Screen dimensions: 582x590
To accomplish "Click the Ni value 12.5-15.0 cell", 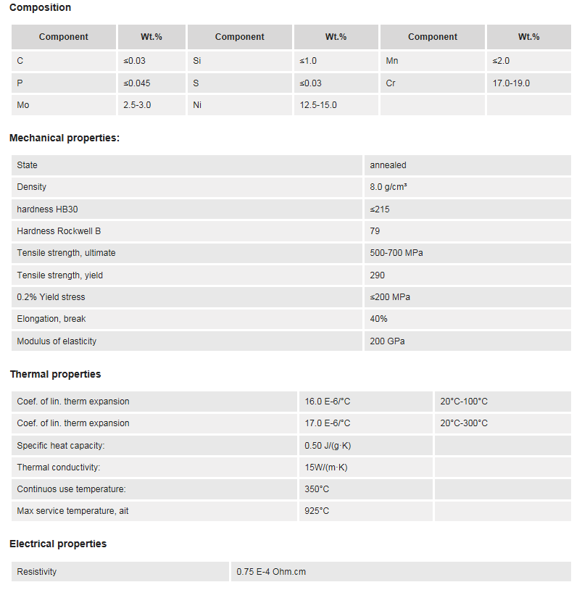I will (336, 105).
